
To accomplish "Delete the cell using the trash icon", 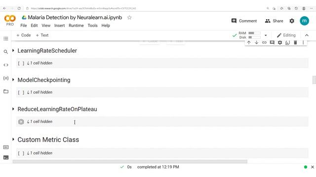I will (295, 43).
